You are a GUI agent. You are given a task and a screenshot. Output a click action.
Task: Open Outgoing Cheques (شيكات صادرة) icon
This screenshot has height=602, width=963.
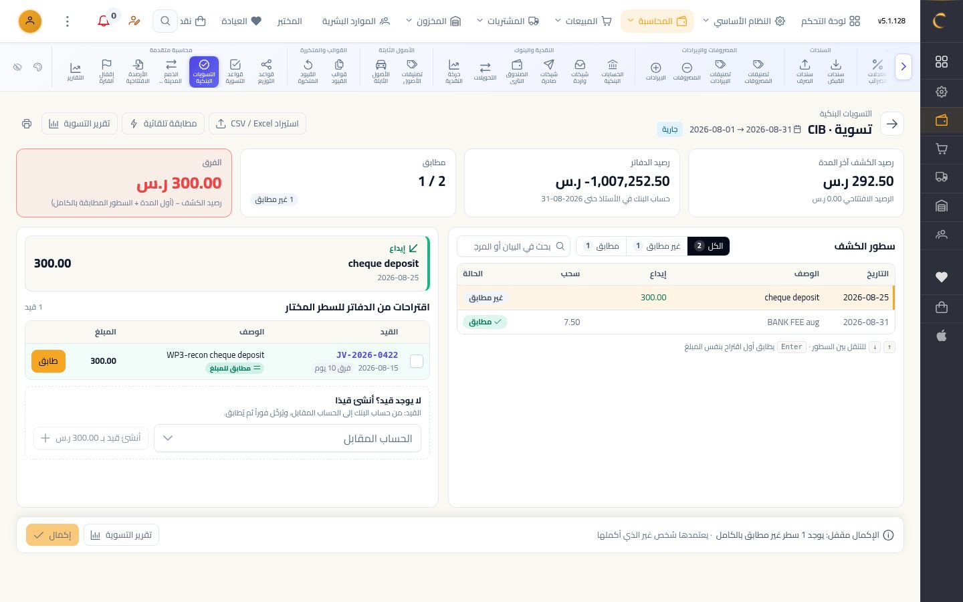(549, 72)
